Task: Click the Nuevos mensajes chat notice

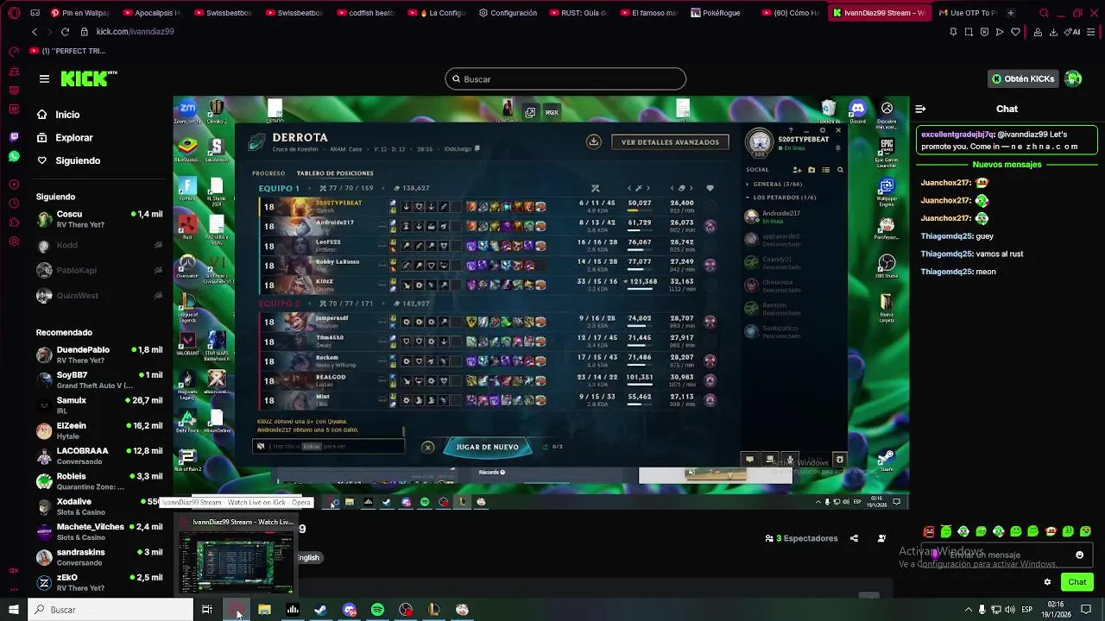Action: pyautogui.click(x=1007, y=165)
